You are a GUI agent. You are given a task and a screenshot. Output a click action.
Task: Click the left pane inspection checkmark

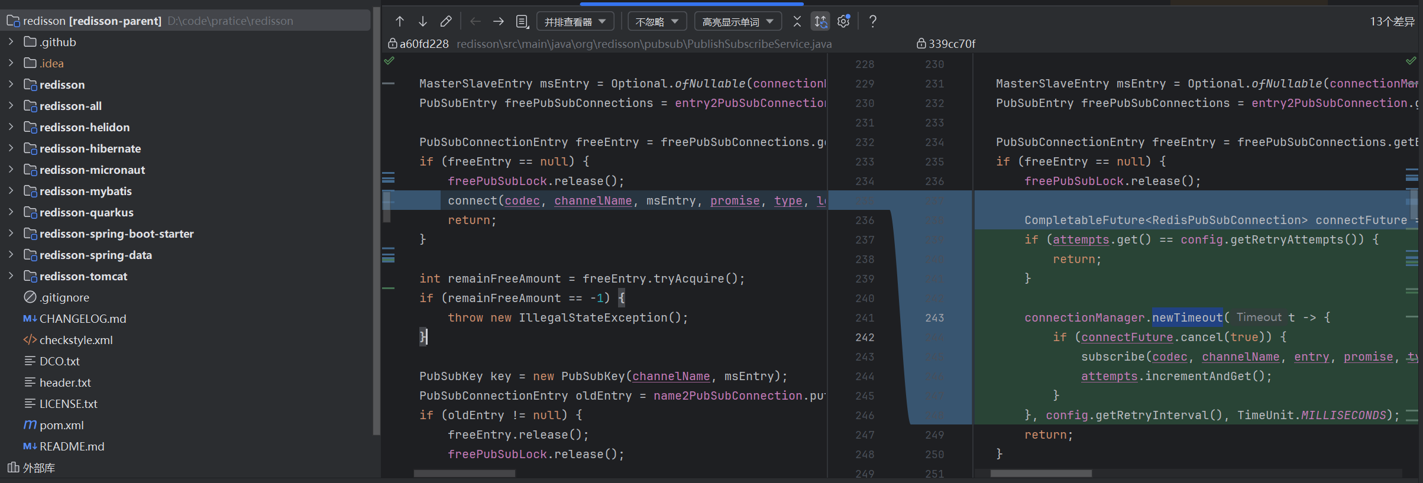(x=389, y=60)
